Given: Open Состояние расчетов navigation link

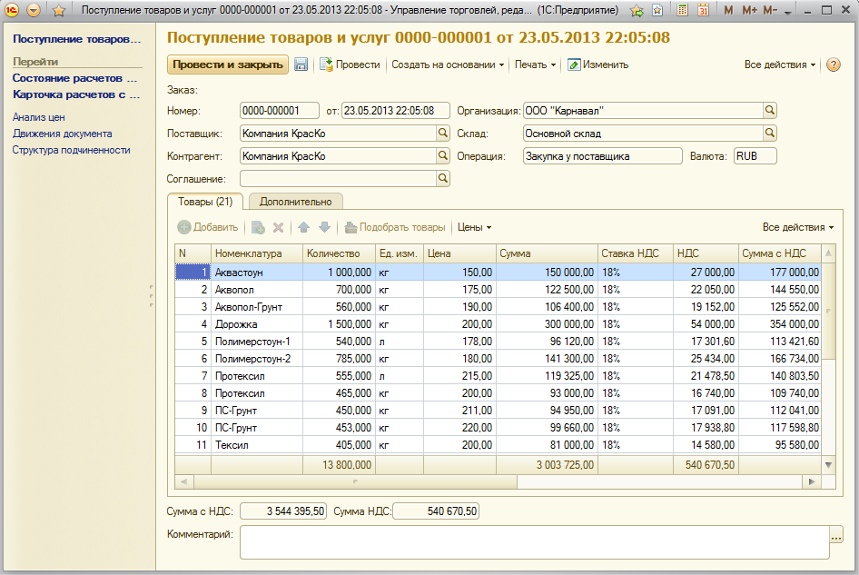Looking at the screenshot, I should (75, 78).
